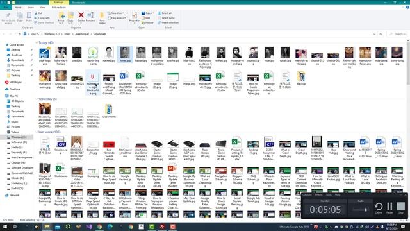Click the History command in the ribbon

tap(148, 23)
